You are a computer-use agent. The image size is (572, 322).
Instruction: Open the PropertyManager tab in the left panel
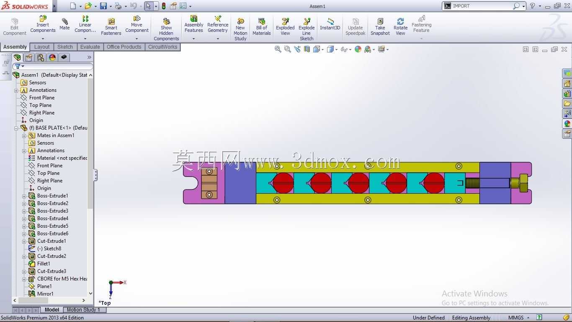pos(28,57)
